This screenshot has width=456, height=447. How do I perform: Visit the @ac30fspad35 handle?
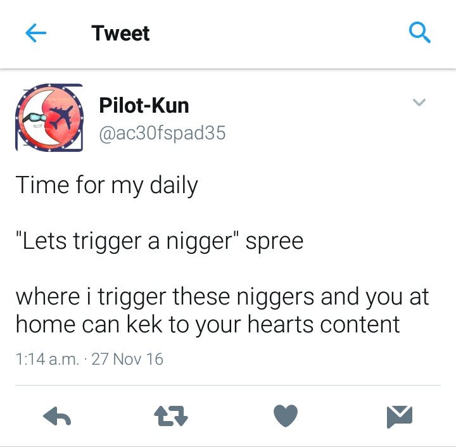point(162,133)
